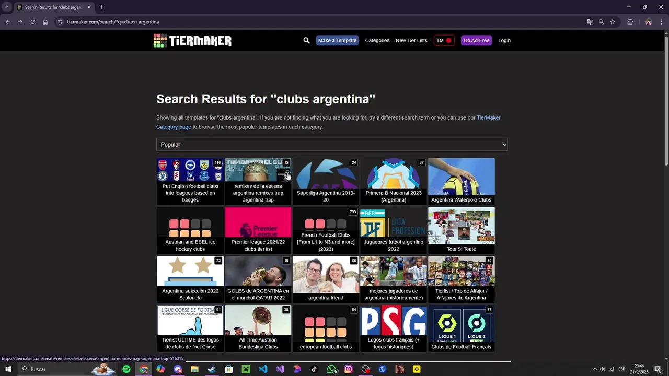Viewport: 669px width, 376px height.
Task: Open search via the magnifier icon in the header
Action: click(x=306, y=40)
